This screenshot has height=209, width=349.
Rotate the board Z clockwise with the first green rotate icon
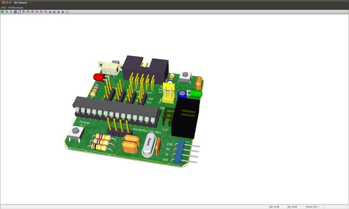click(x=41, y=12)
